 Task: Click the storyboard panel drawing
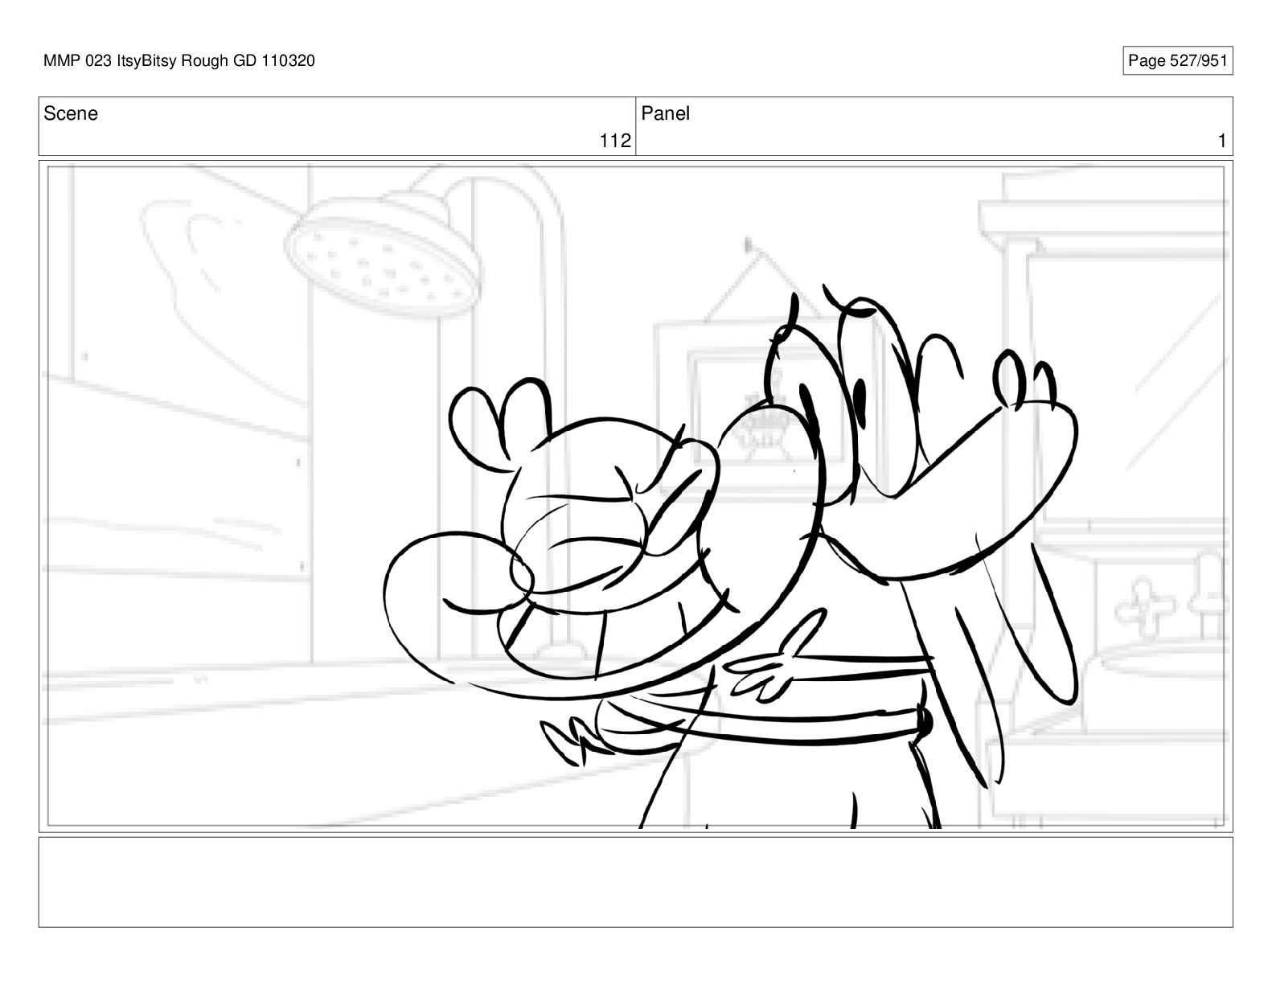pyautogui.click(x=636, y=496)
